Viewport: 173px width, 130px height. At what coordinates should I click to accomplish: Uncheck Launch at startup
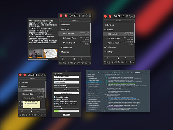pyautogui.click(x=55, y=99)
